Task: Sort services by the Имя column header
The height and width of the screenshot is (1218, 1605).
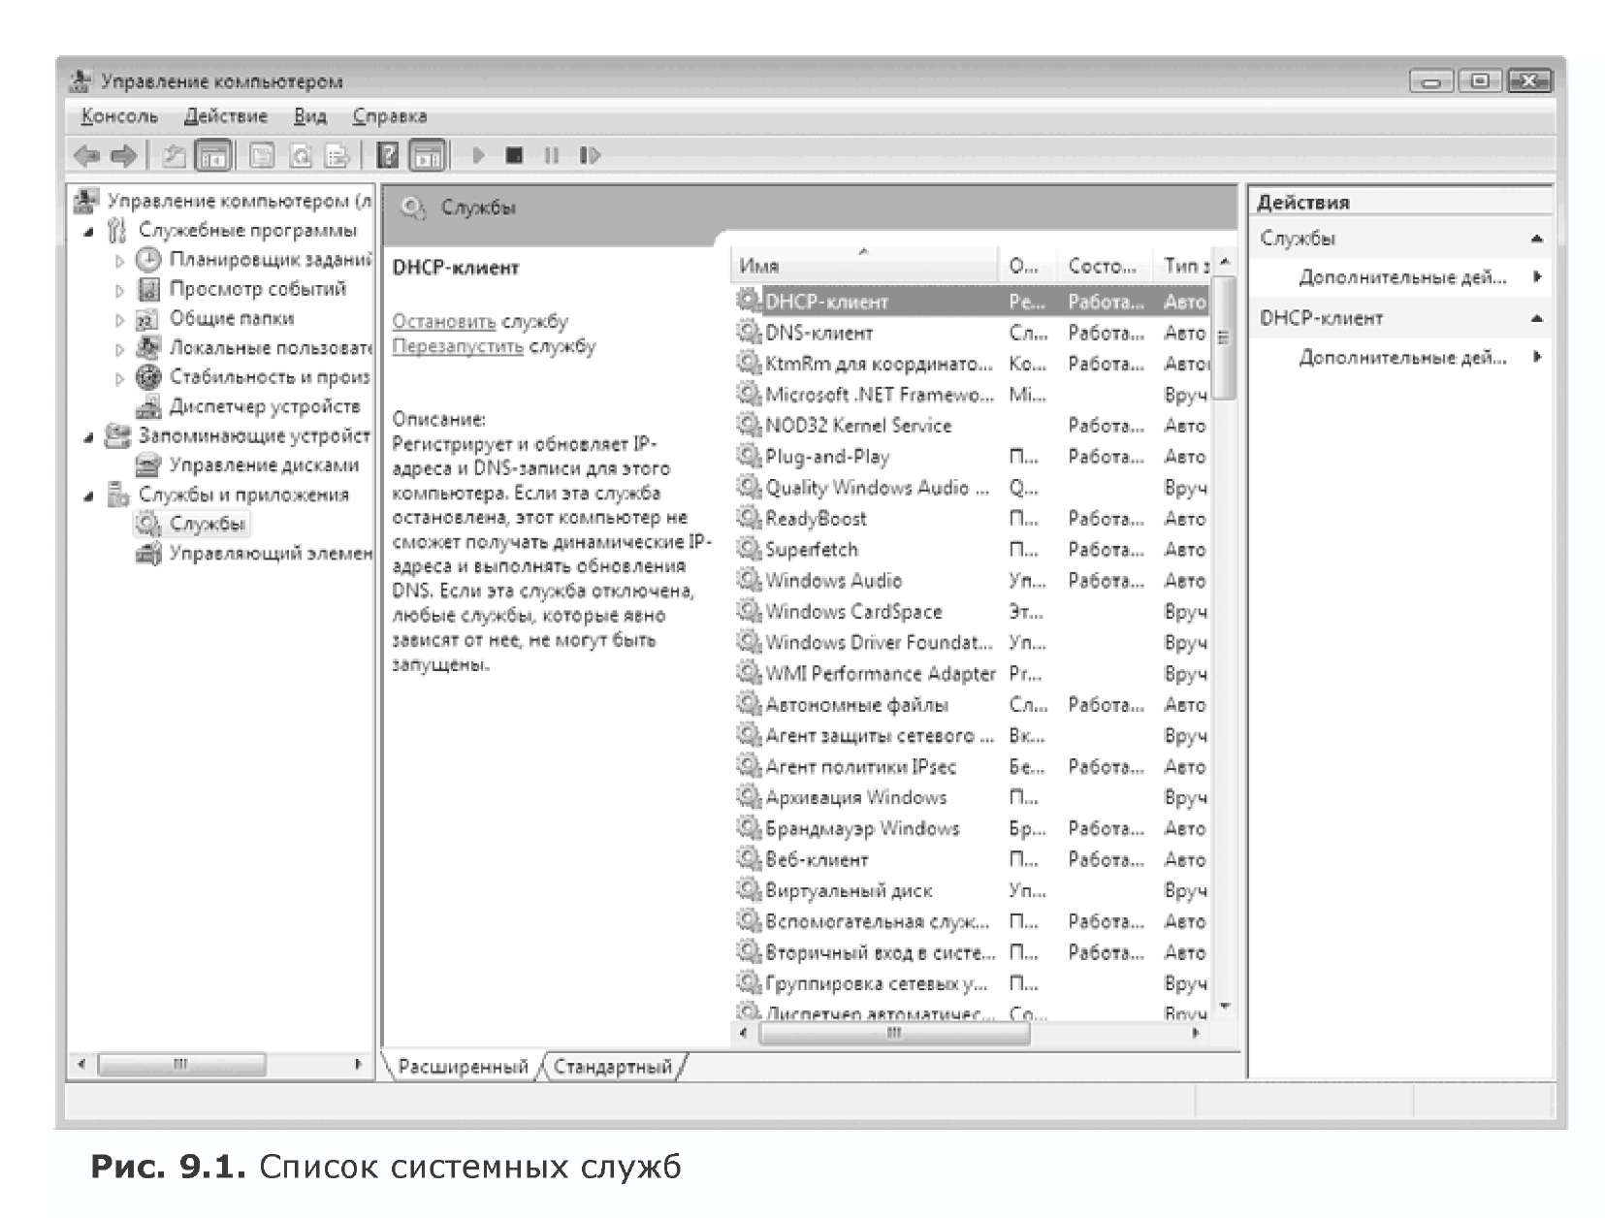Action: tap(863, 265)
